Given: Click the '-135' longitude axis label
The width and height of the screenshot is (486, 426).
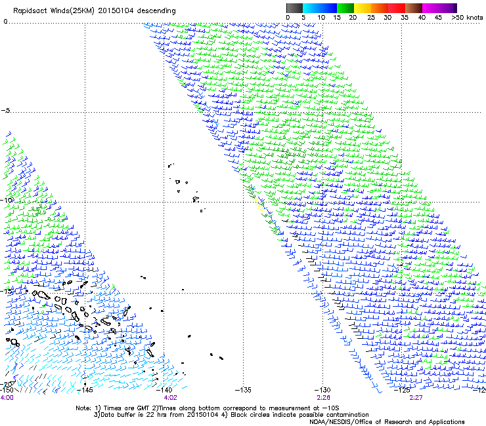Looking at the screenshot, I should coord(243,390).
